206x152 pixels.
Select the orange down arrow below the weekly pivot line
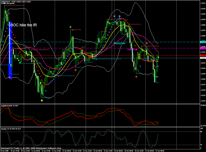click(147, 43)
